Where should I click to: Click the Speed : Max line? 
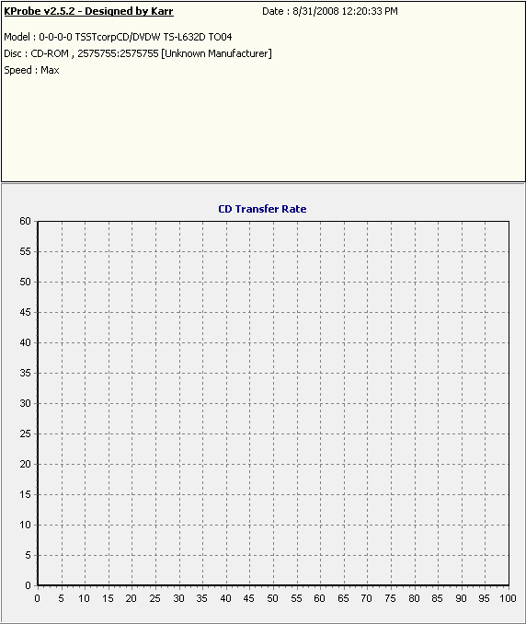[x=32, y=70]
